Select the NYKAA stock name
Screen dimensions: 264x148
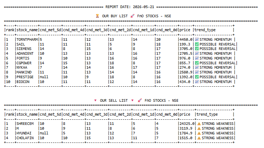(x=22, y=68)
